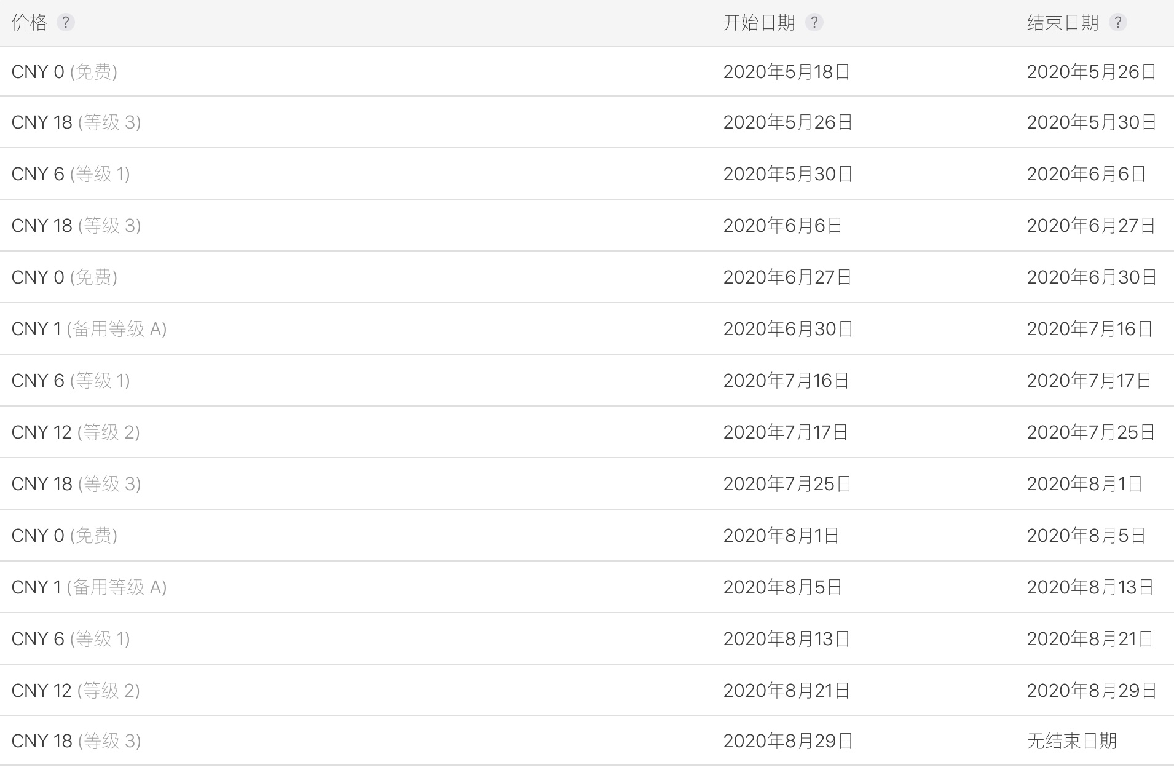Click the start date 2020年6月6日
The height and width of the screenshot is (770, 1174).
click(x=782, y=226)
